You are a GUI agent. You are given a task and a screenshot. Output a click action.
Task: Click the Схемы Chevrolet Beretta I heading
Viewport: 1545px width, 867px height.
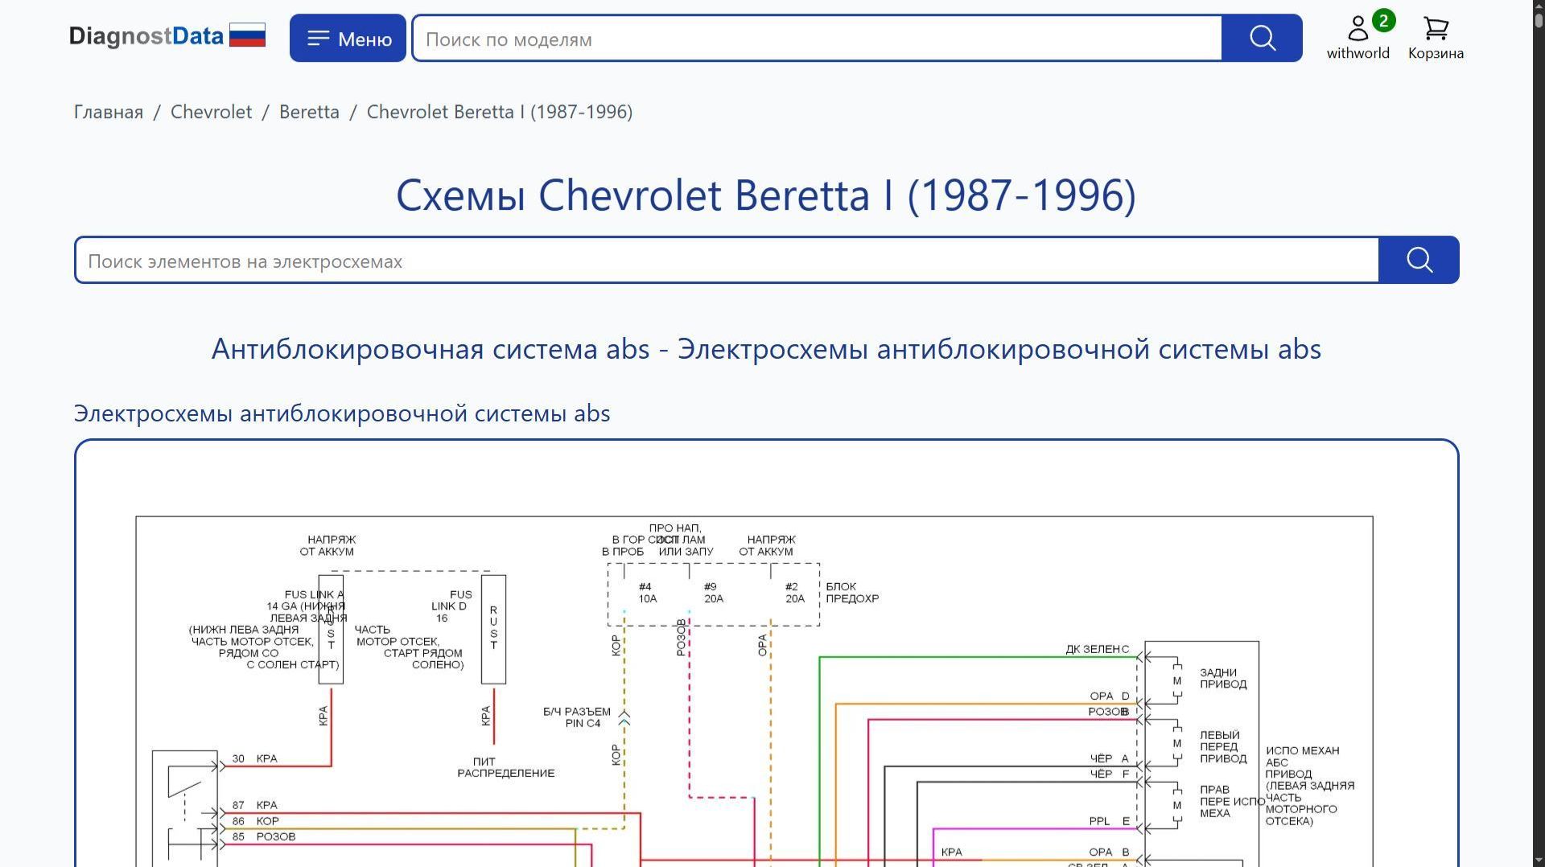766,195
